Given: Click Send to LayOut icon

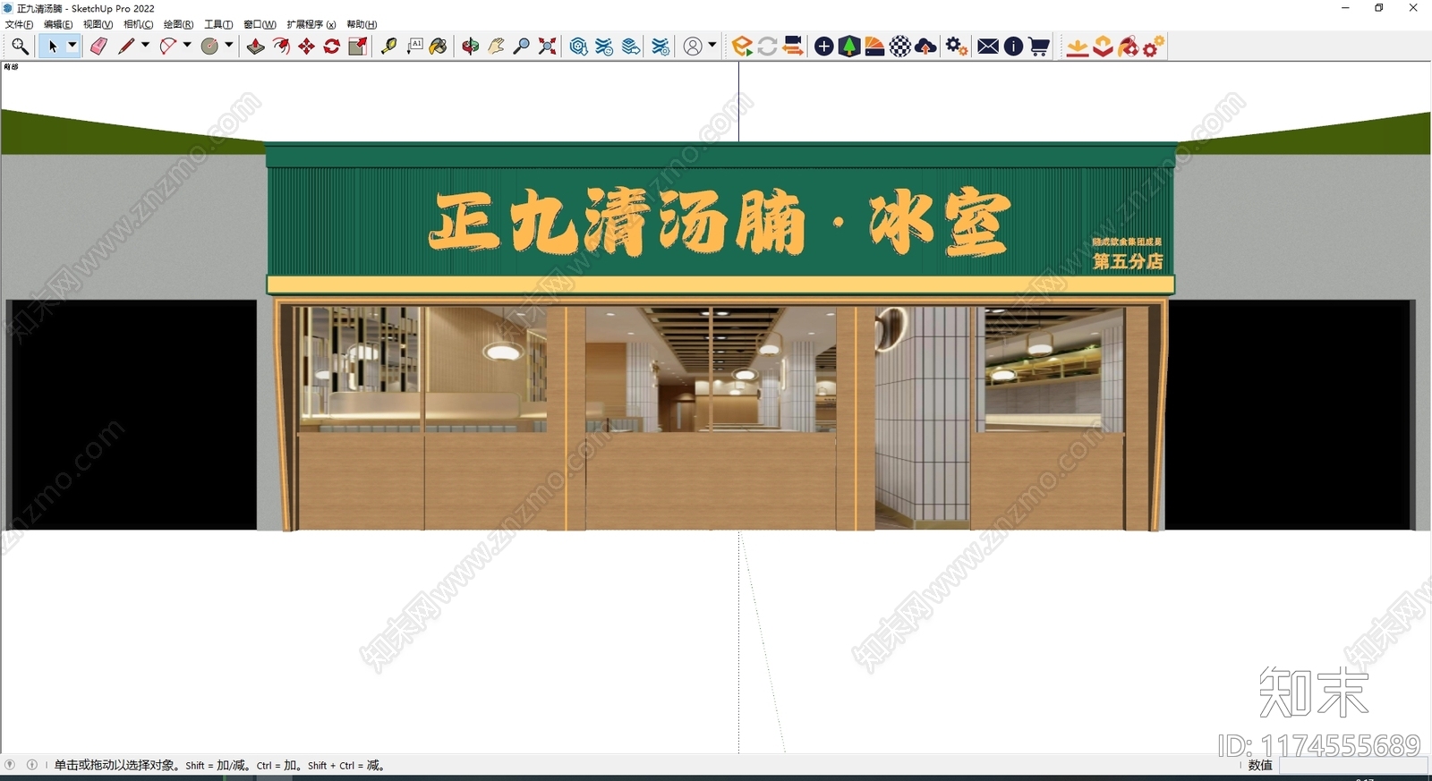Looking at the screenshot, I should 631,47.
